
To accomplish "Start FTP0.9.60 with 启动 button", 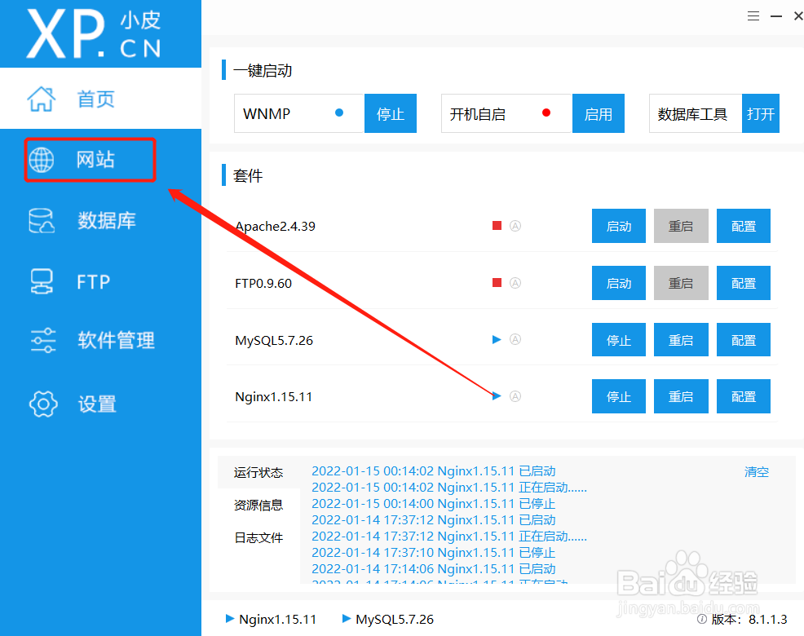I will click(x=619, y=283).
